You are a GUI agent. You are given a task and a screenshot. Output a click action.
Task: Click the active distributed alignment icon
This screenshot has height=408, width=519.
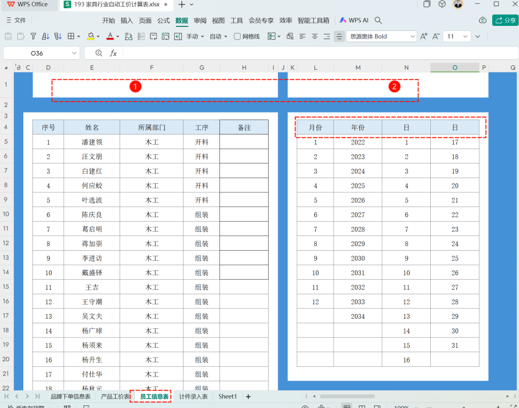339,37
